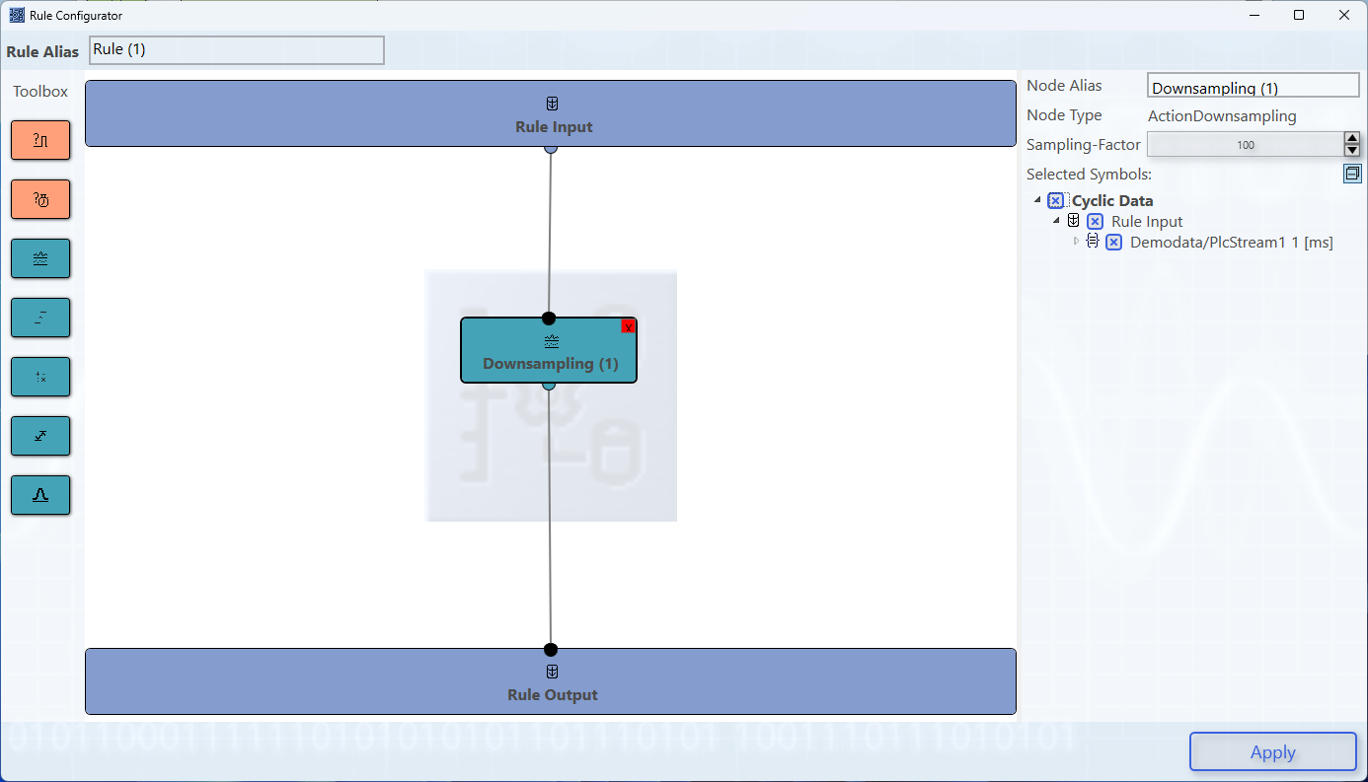Click the Sampling-Factor value field
Viewport: 1368px width, 782px height.
click(x=1245, y=145)
